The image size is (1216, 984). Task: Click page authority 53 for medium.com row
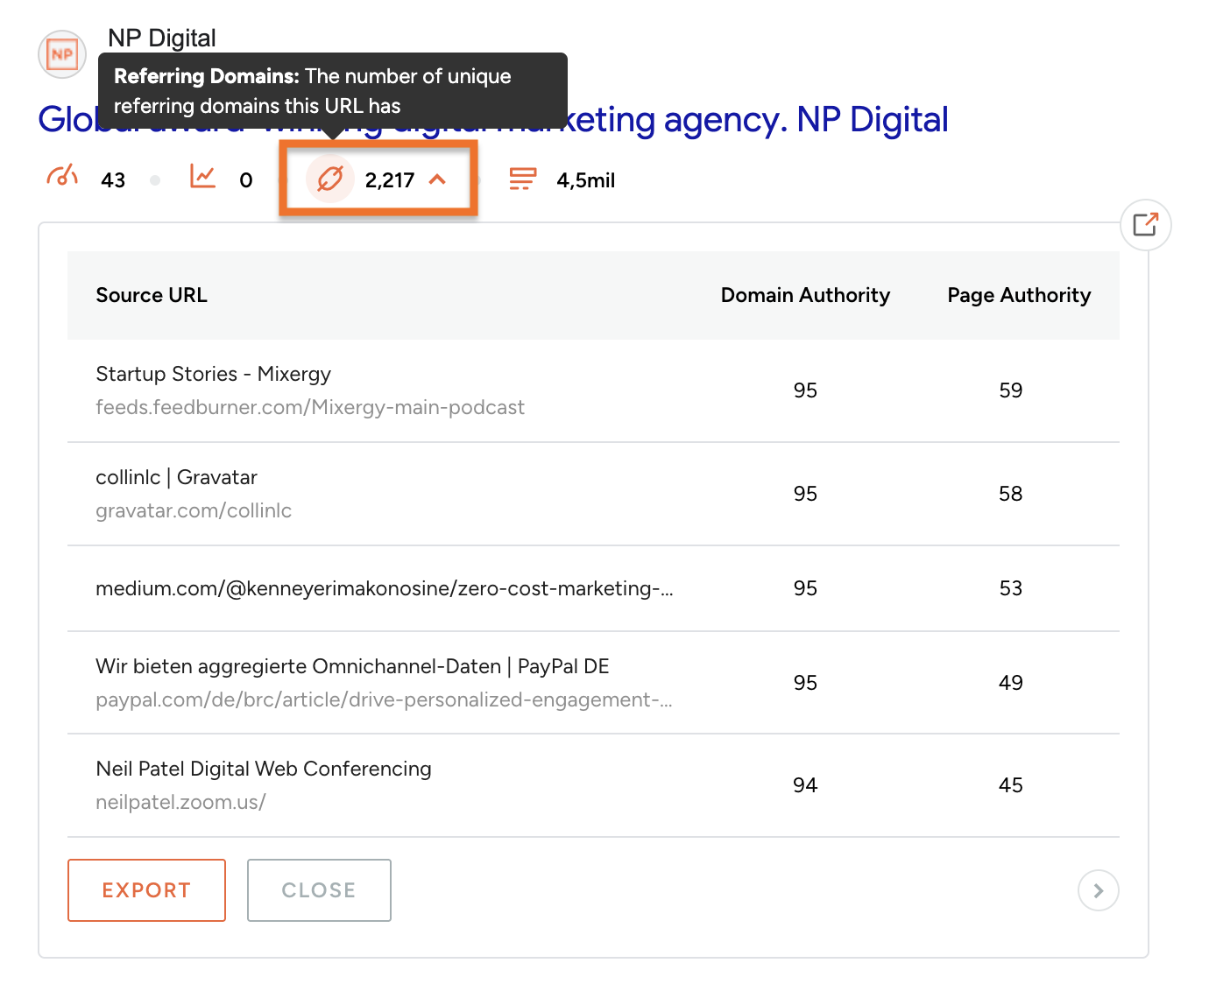click(1011, 588)
